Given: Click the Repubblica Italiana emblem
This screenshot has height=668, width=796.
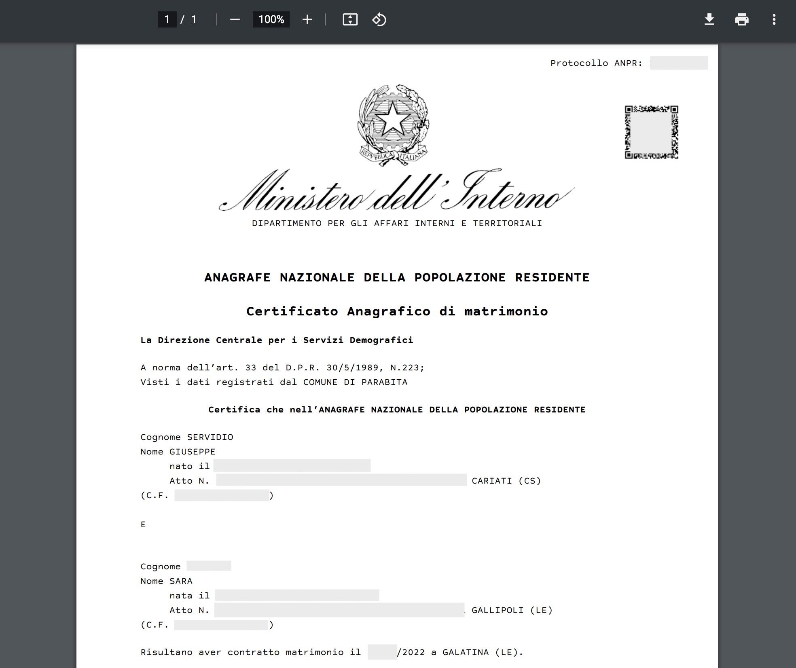Looking at the screenshot, I should (x=393, y=124).
